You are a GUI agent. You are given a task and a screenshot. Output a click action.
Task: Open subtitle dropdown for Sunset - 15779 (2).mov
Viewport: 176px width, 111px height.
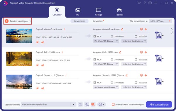tap(134, 87)
